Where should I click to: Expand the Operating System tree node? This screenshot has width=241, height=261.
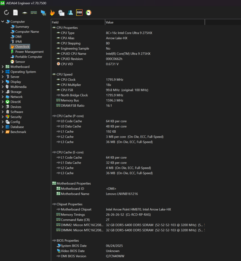[x=3, y=72]
